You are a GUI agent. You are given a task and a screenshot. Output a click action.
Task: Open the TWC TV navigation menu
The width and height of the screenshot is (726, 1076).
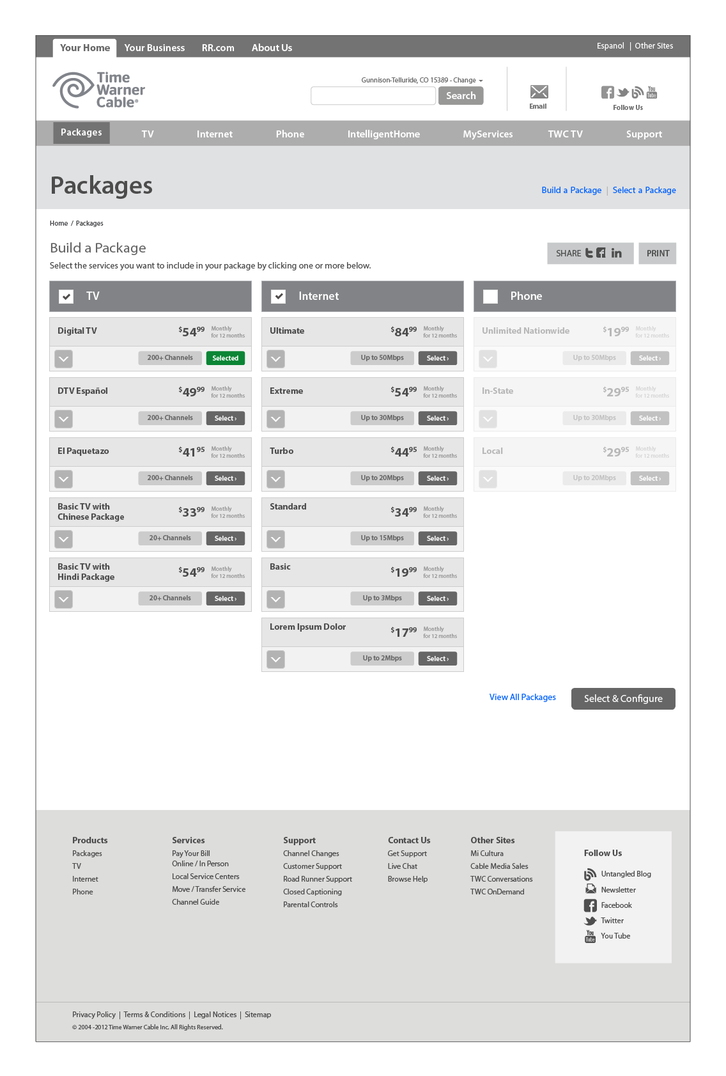pyautogui.click(x=565, y=134)
